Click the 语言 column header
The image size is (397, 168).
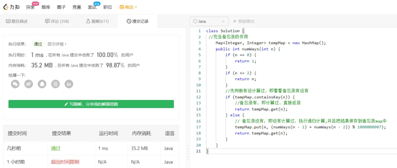click(170, 134)
